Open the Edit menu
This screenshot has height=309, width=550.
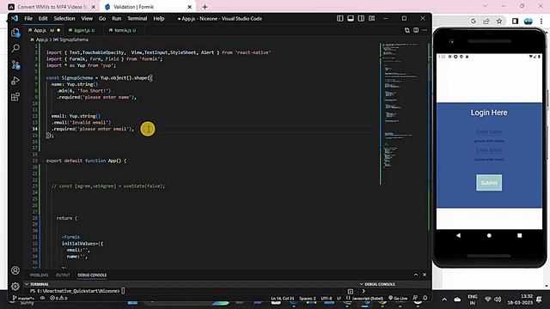(43, 19)
